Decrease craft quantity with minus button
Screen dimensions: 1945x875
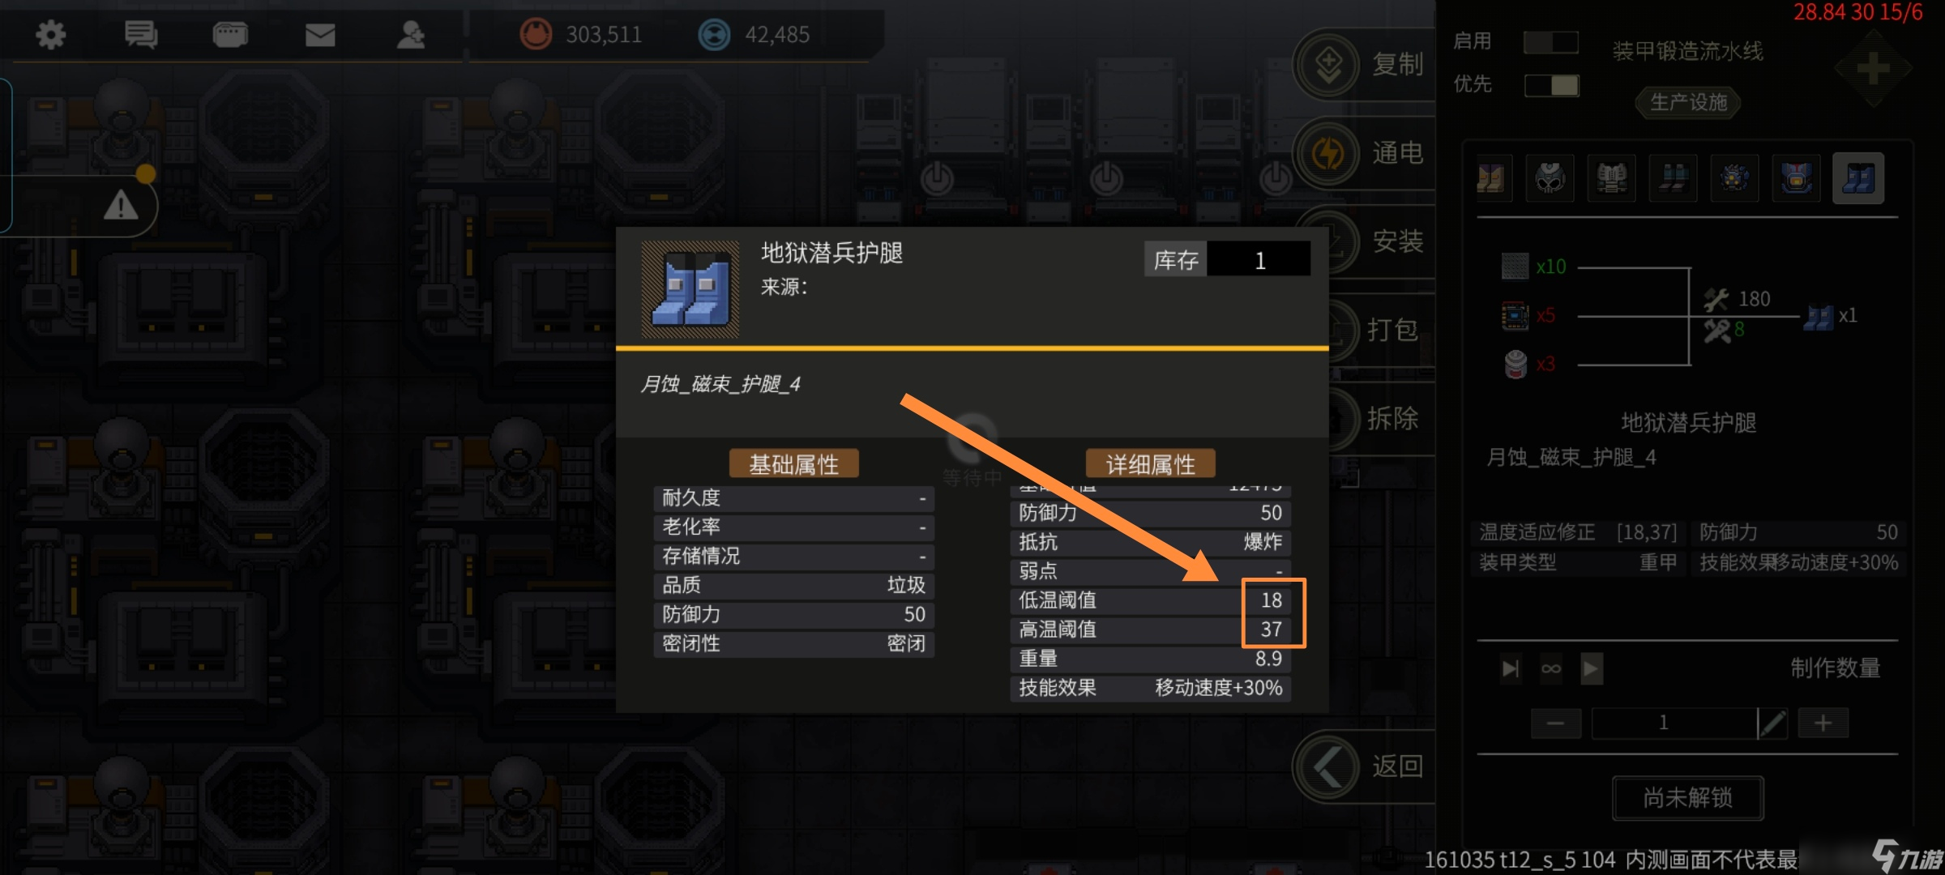1555,723
